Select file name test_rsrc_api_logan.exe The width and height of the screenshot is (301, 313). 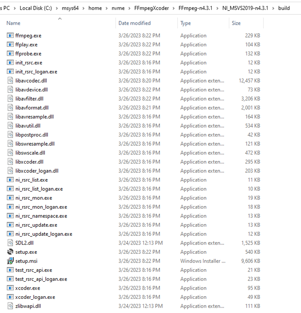click(41, 279)
